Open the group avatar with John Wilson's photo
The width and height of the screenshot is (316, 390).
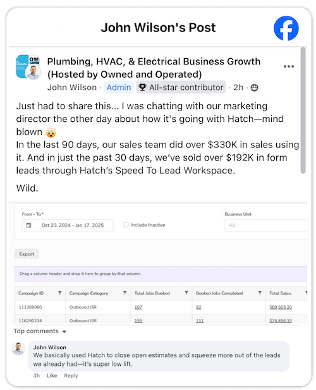(28, 67)
